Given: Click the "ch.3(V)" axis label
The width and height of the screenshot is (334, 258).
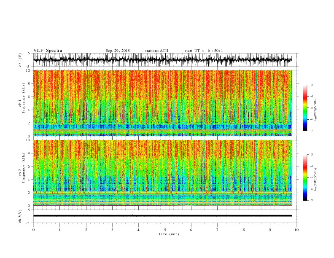Looking at the screenshot, I should coord(20,216).
